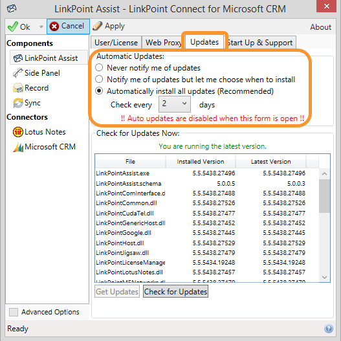Click the blue help icon in status bar
This screenshot has height=341, width=341.
pyautogui.click(x=329, y=329)
